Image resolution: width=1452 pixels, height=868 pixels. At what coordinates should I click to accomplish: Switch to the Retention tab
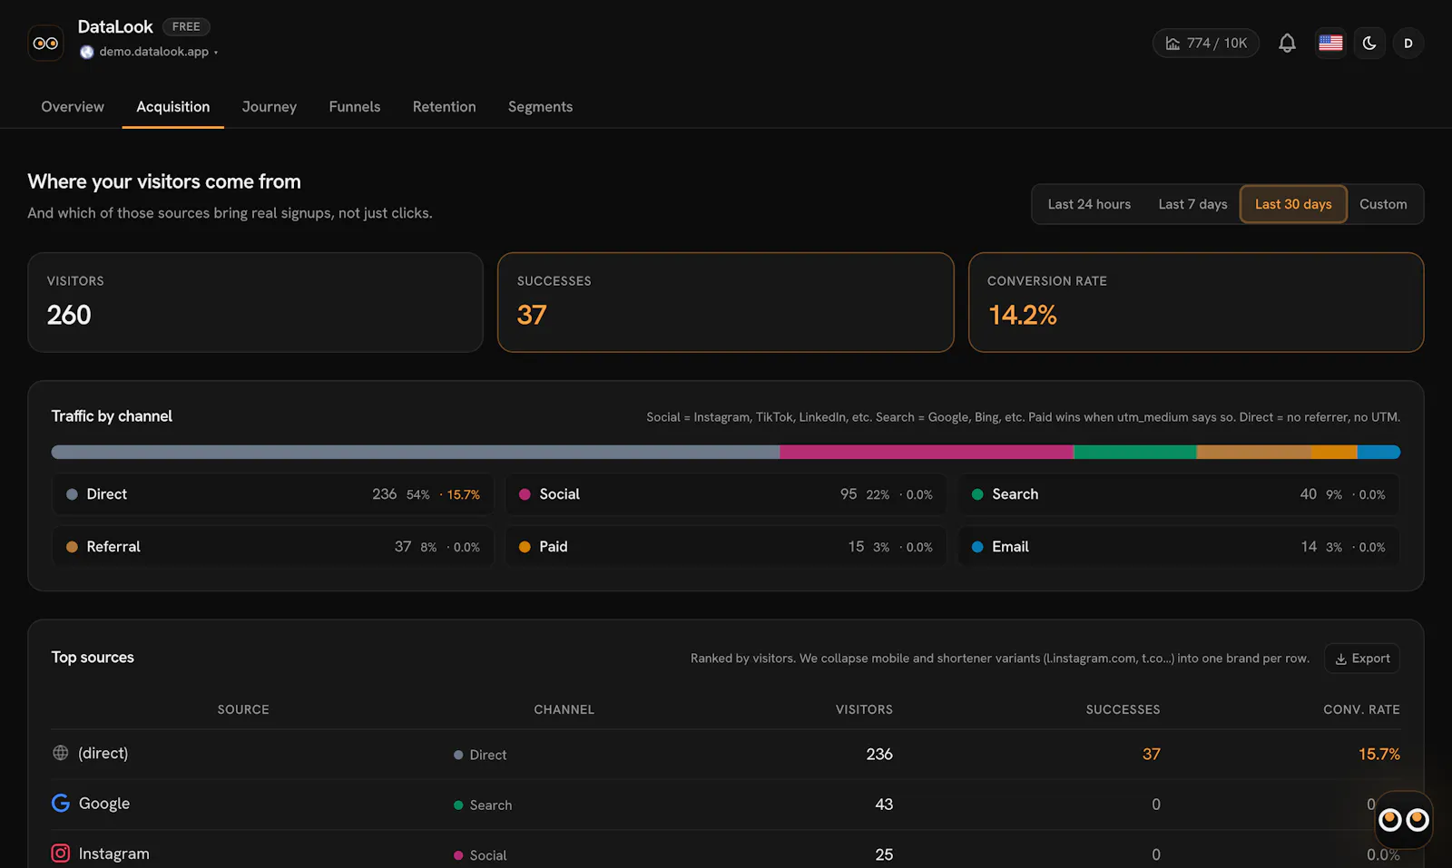click(x=445, y=106)
